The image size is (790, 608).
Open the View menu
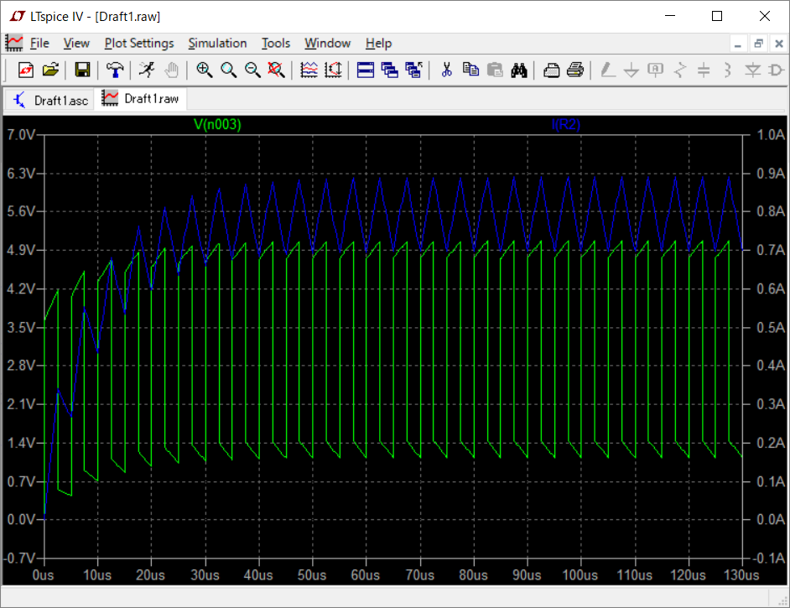76,44
